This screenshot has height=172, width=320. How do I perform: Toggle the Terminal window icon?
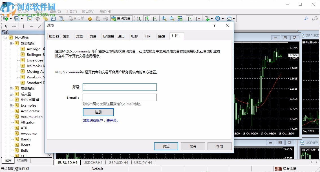(53, 19)
